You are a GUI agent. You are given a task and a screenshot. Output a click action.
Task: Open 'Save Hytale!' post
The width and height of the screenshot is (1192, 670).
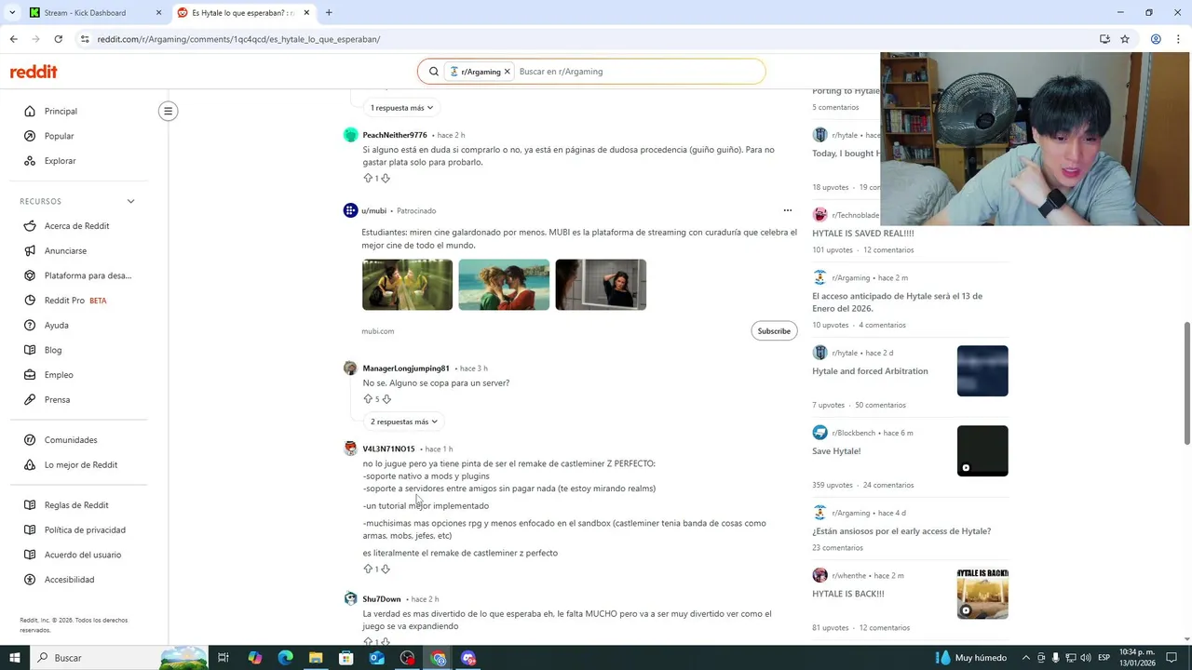pyautogui.click(x=836, y=451)
